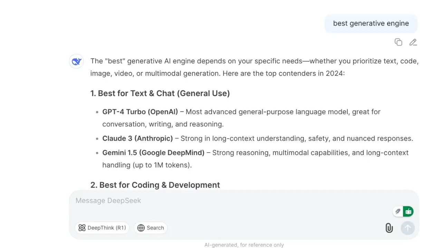The width and height of the screenshot is (442, 248).
Task: Select the feather icon in mode switch
Action: (398, 211)
